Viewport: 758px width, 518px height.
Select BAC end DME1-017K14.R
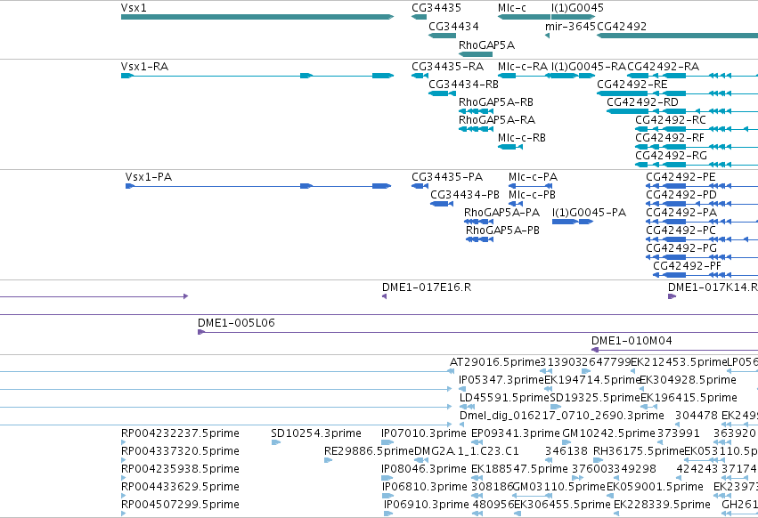[672, 296]
